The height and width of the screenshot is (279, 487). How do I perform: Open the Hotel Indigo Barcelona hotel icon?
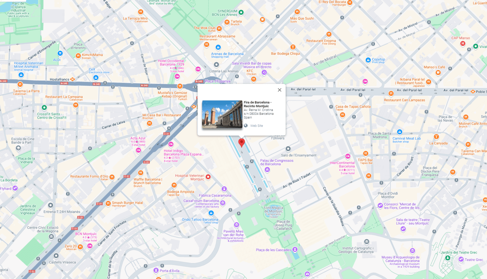171,144
